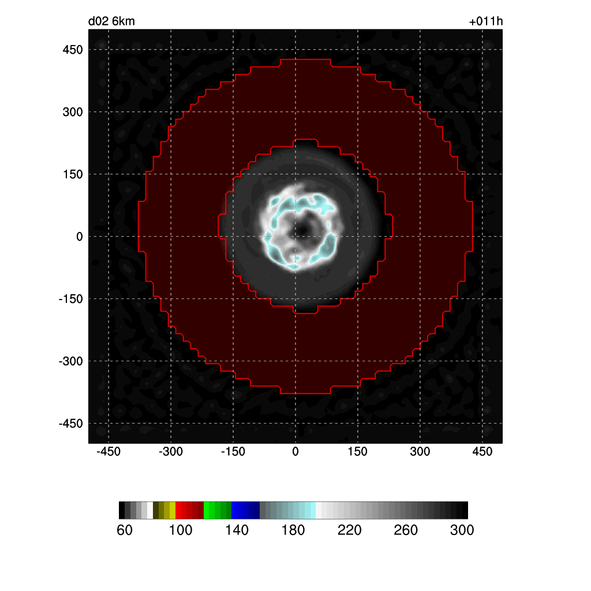Screen dimensions: 591x591
Task: Click the colorbar label 260
Action: coord(406,530)
